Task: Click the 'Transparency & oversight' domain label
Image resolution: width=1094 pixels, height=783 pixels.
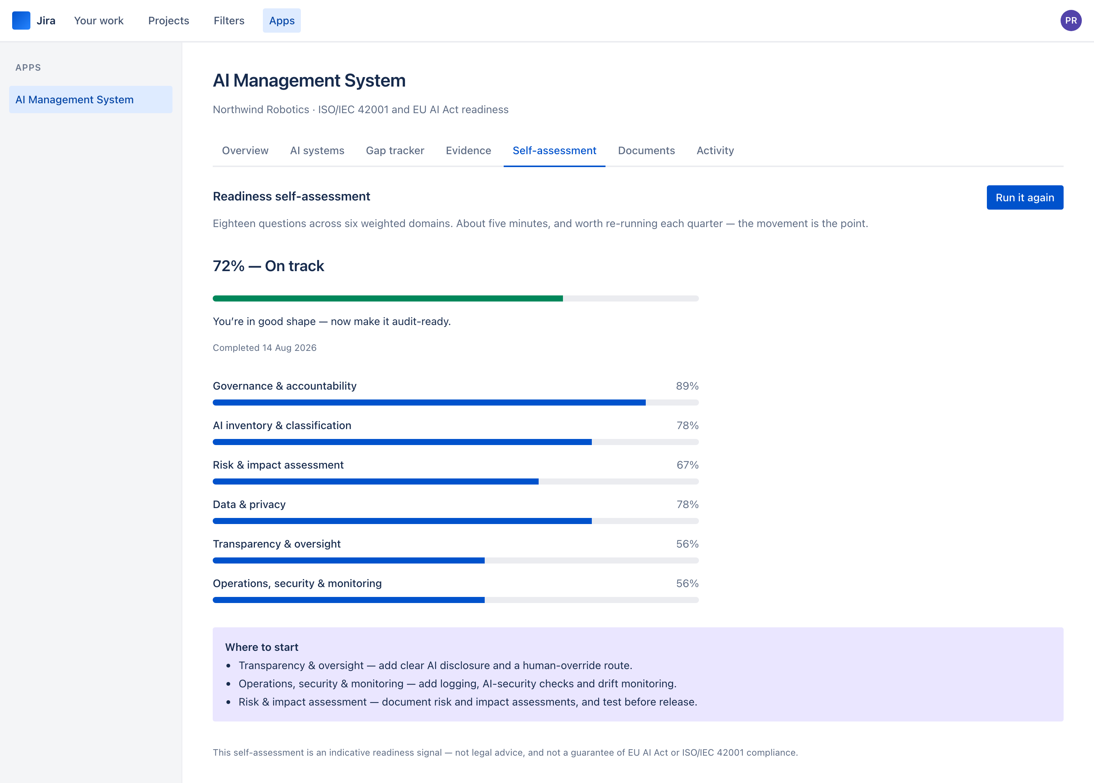Action: coord(277,544)
